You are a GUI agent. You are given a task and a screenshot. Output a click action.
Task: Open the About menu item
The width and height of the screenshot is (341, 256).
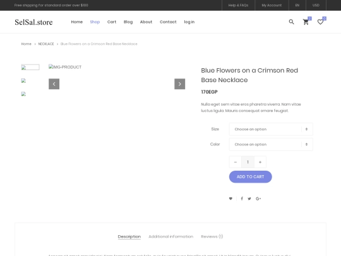[x=146, y=21]
